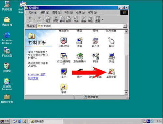Click the 复制 copy toolbar button
The width and height of the screenshot is (163, 124).
pos(62,19)
